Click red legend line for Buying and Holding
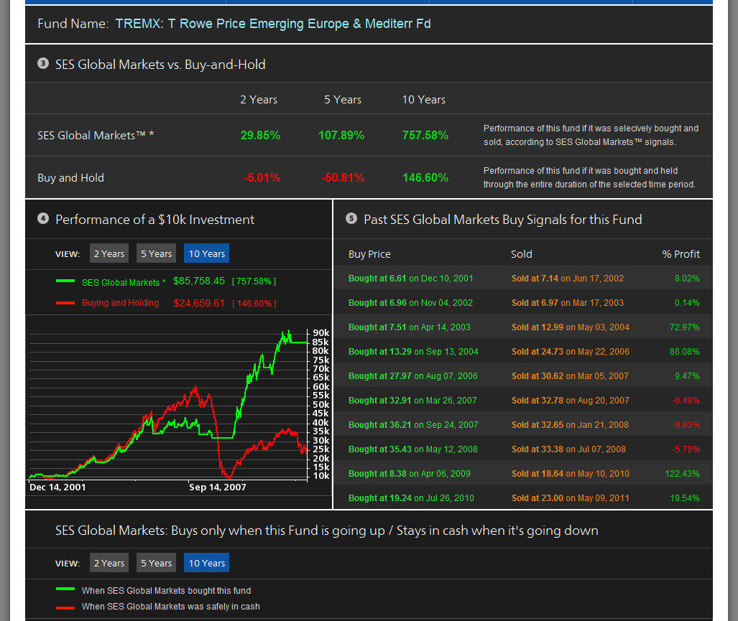Image resolution: width=738 pixels, height=621 pixels. click(65, 303)
